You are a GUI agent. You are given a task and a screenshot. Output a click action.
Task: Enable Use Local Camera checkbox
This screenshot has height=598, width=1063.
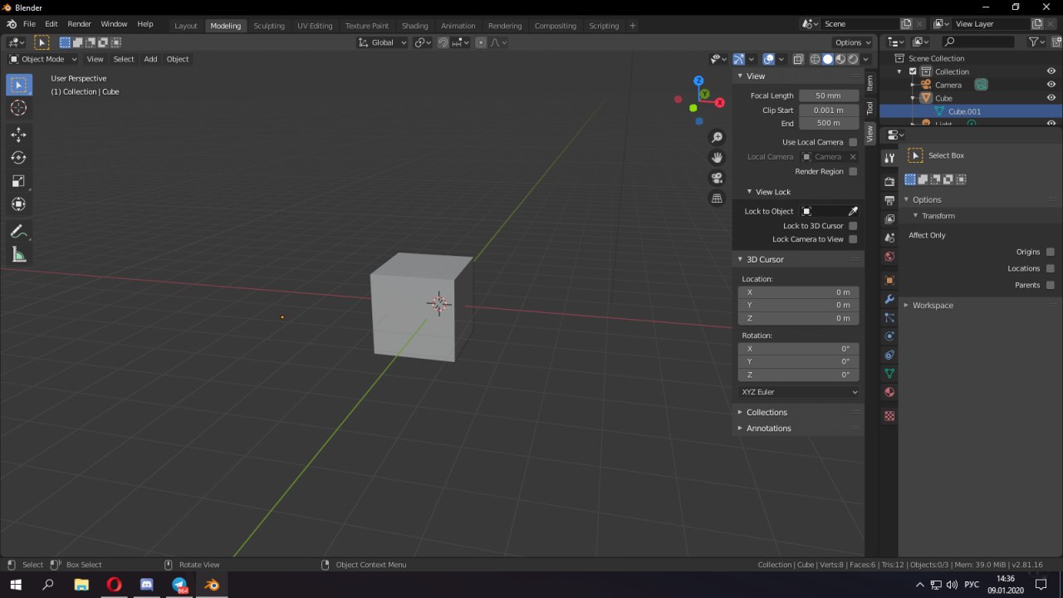tap(853, 142)
